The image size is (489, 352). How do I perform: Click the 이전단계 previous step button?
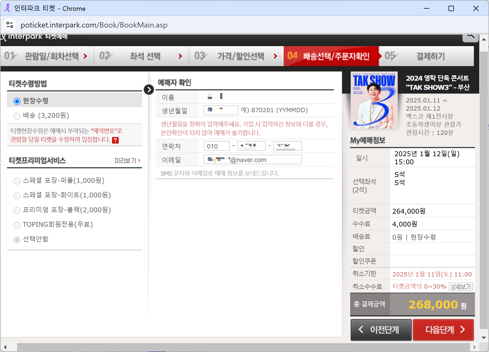tap(381, 330)
